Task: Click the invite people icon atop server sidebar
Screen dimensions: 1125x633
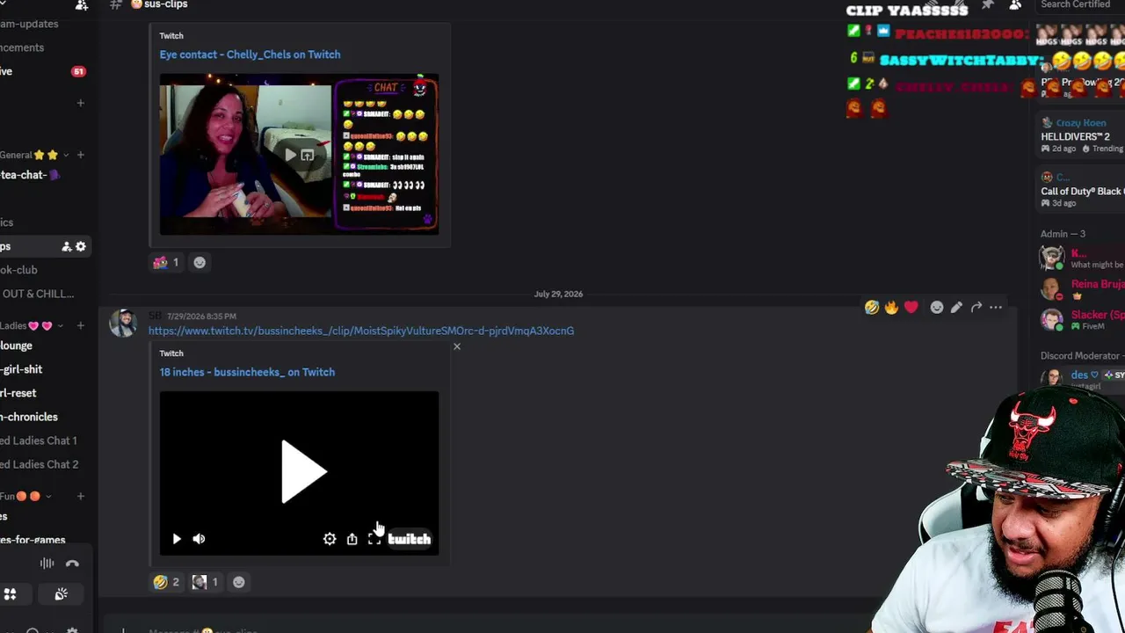Action: tap(82, 5)
